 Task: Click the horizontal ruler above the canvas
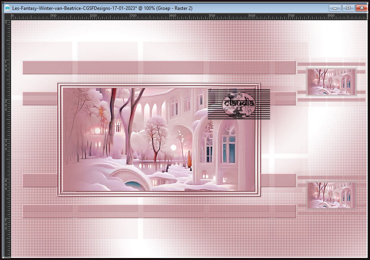pyautogui.click(x=189, y=17)
